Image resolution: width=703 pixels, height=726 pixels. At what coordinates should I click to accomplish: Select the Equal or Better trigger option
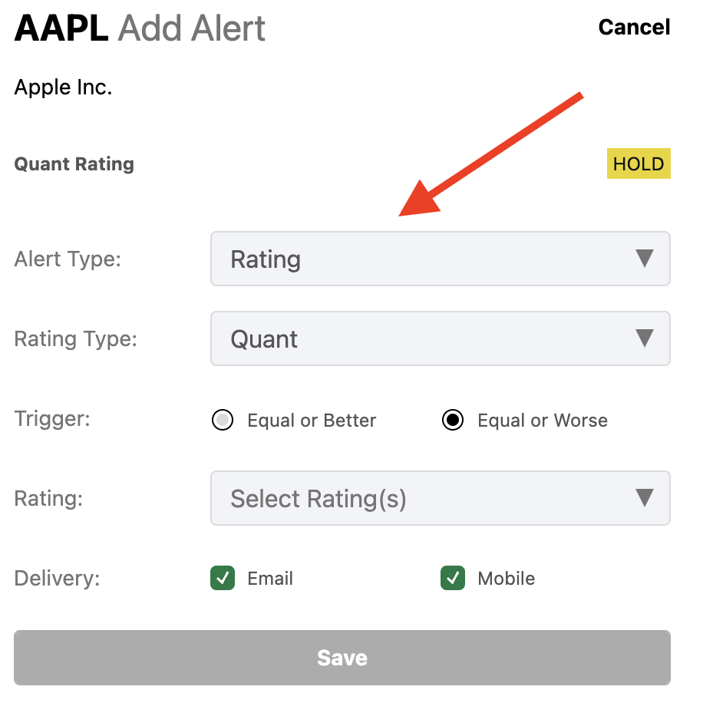(222, 420)
